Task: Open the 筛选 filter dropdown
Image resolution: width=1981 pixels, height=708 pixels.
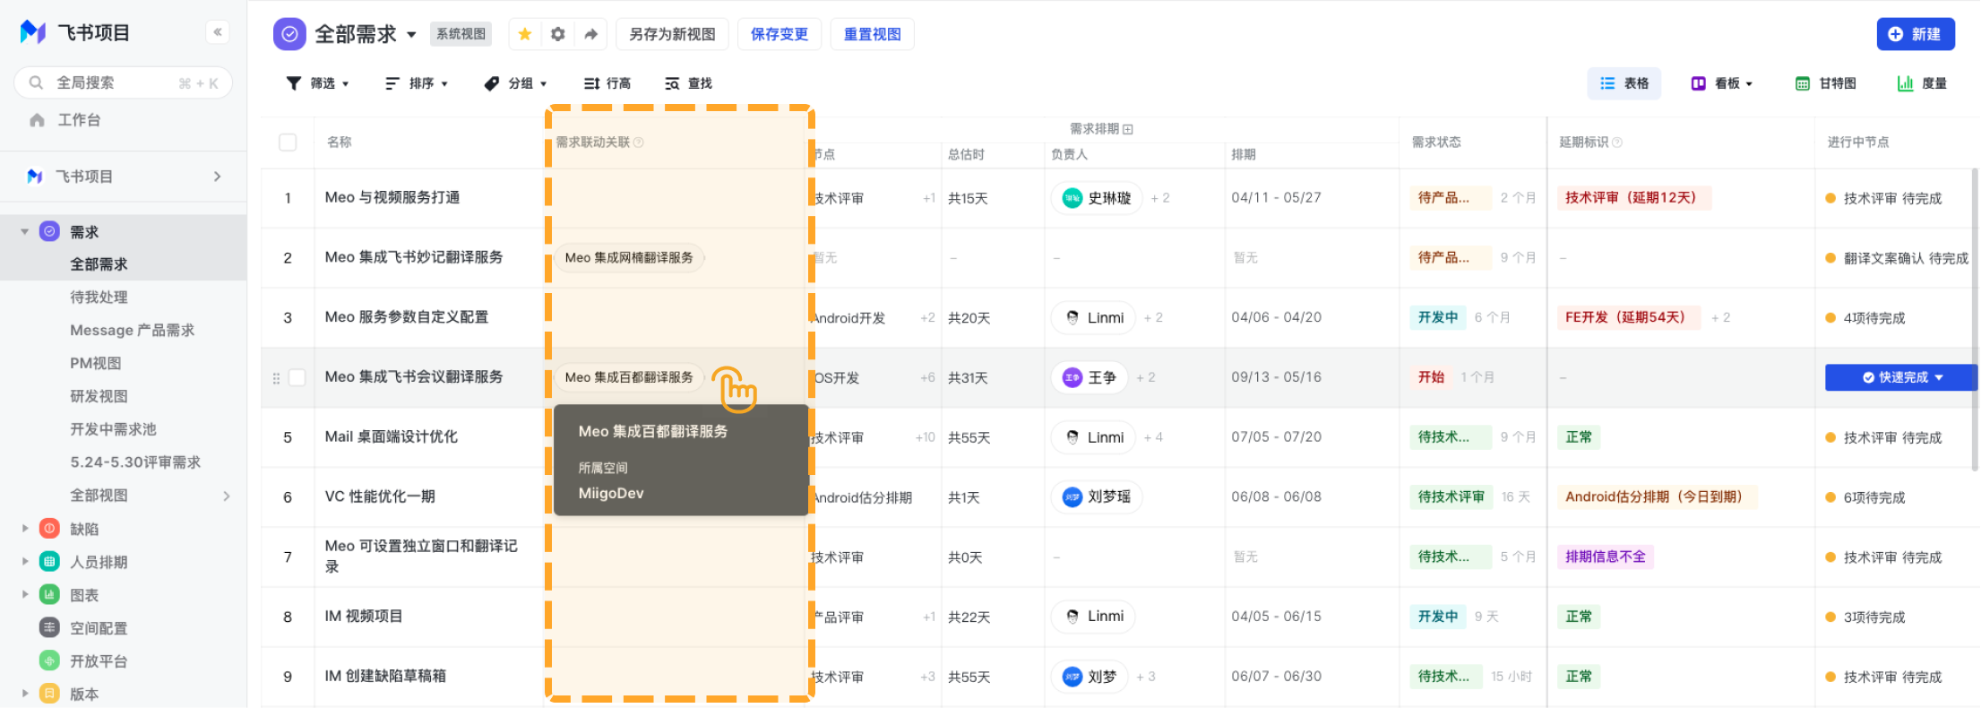Action: (x=317, y=83)
